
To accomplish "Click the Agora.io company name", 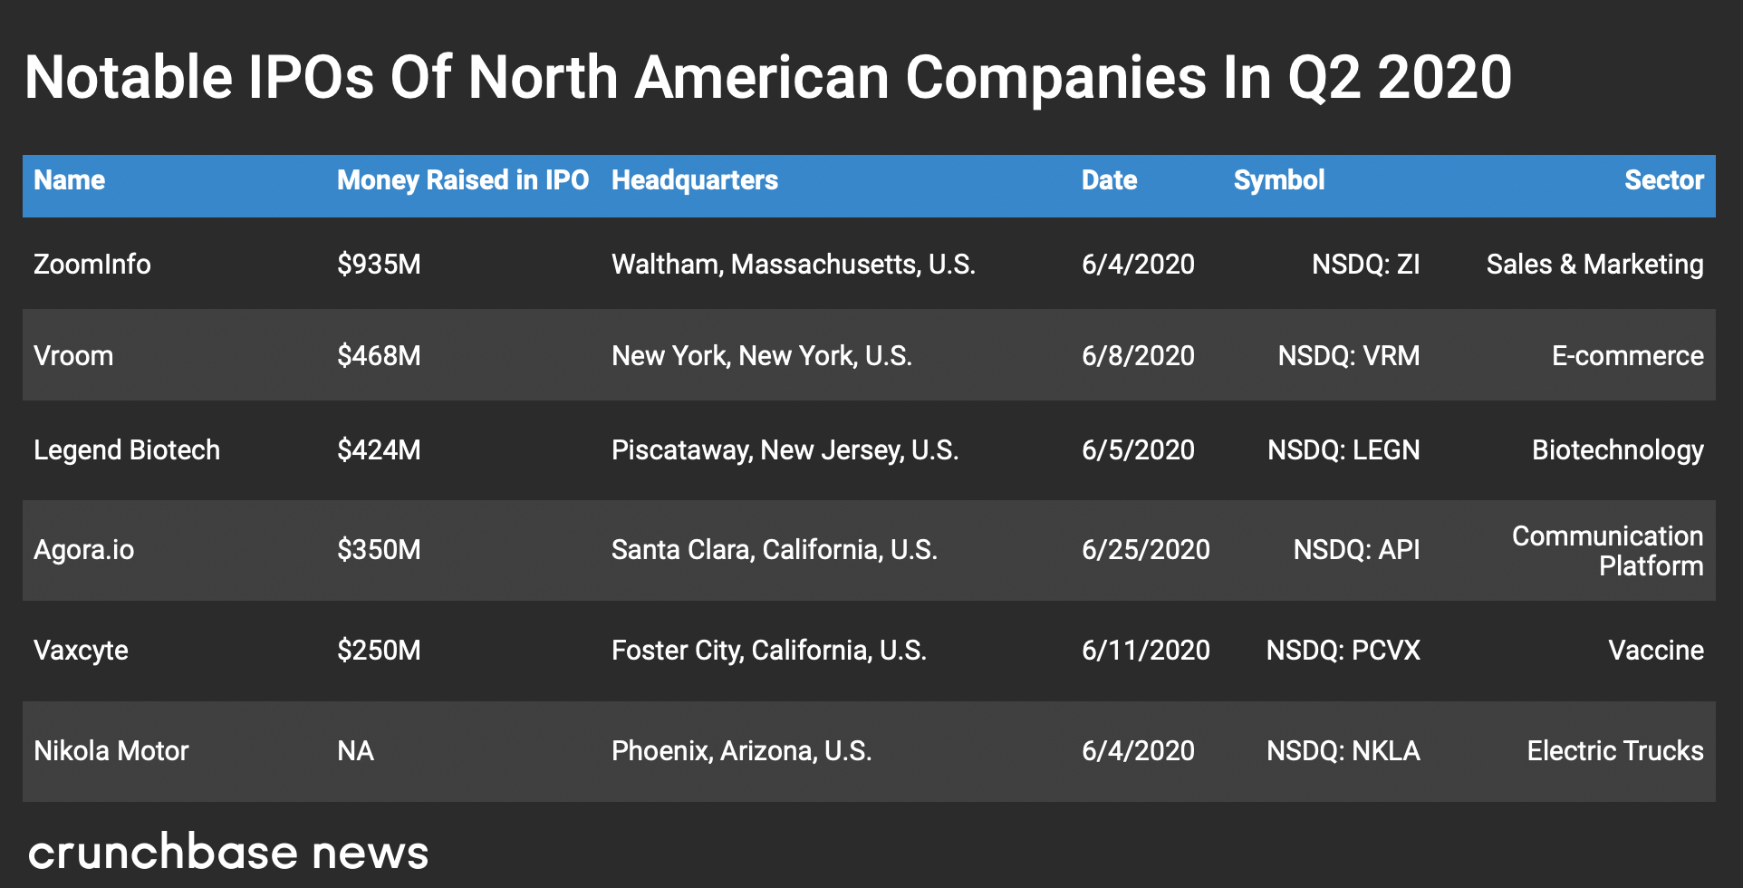I will (x=84, y=550).
